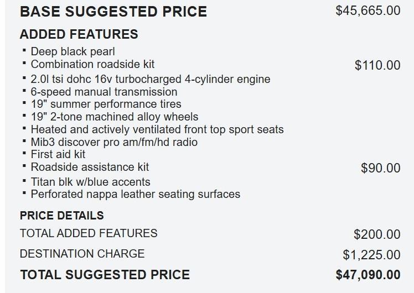The width and height of the screenshot is (414, 293).
Task: Select the Combination roadside kit line
Action: 92,64
